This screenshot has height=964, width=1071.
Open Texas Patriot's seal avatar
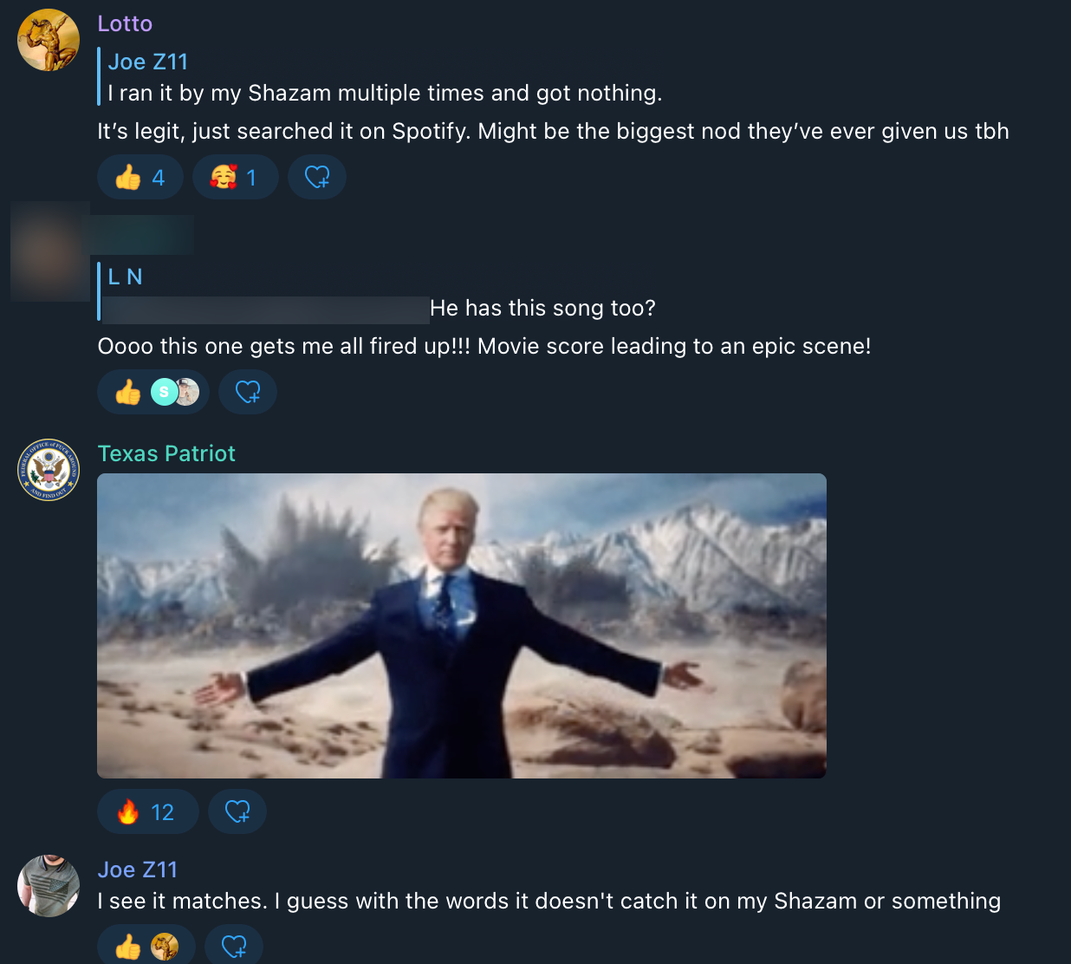tap(49, 470)
